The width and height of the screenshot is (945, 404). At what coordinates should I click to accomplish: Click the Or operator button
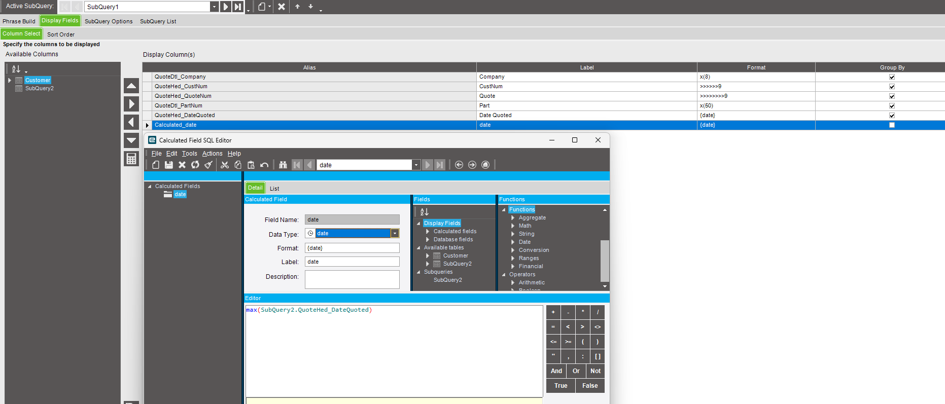click(576, 371)
